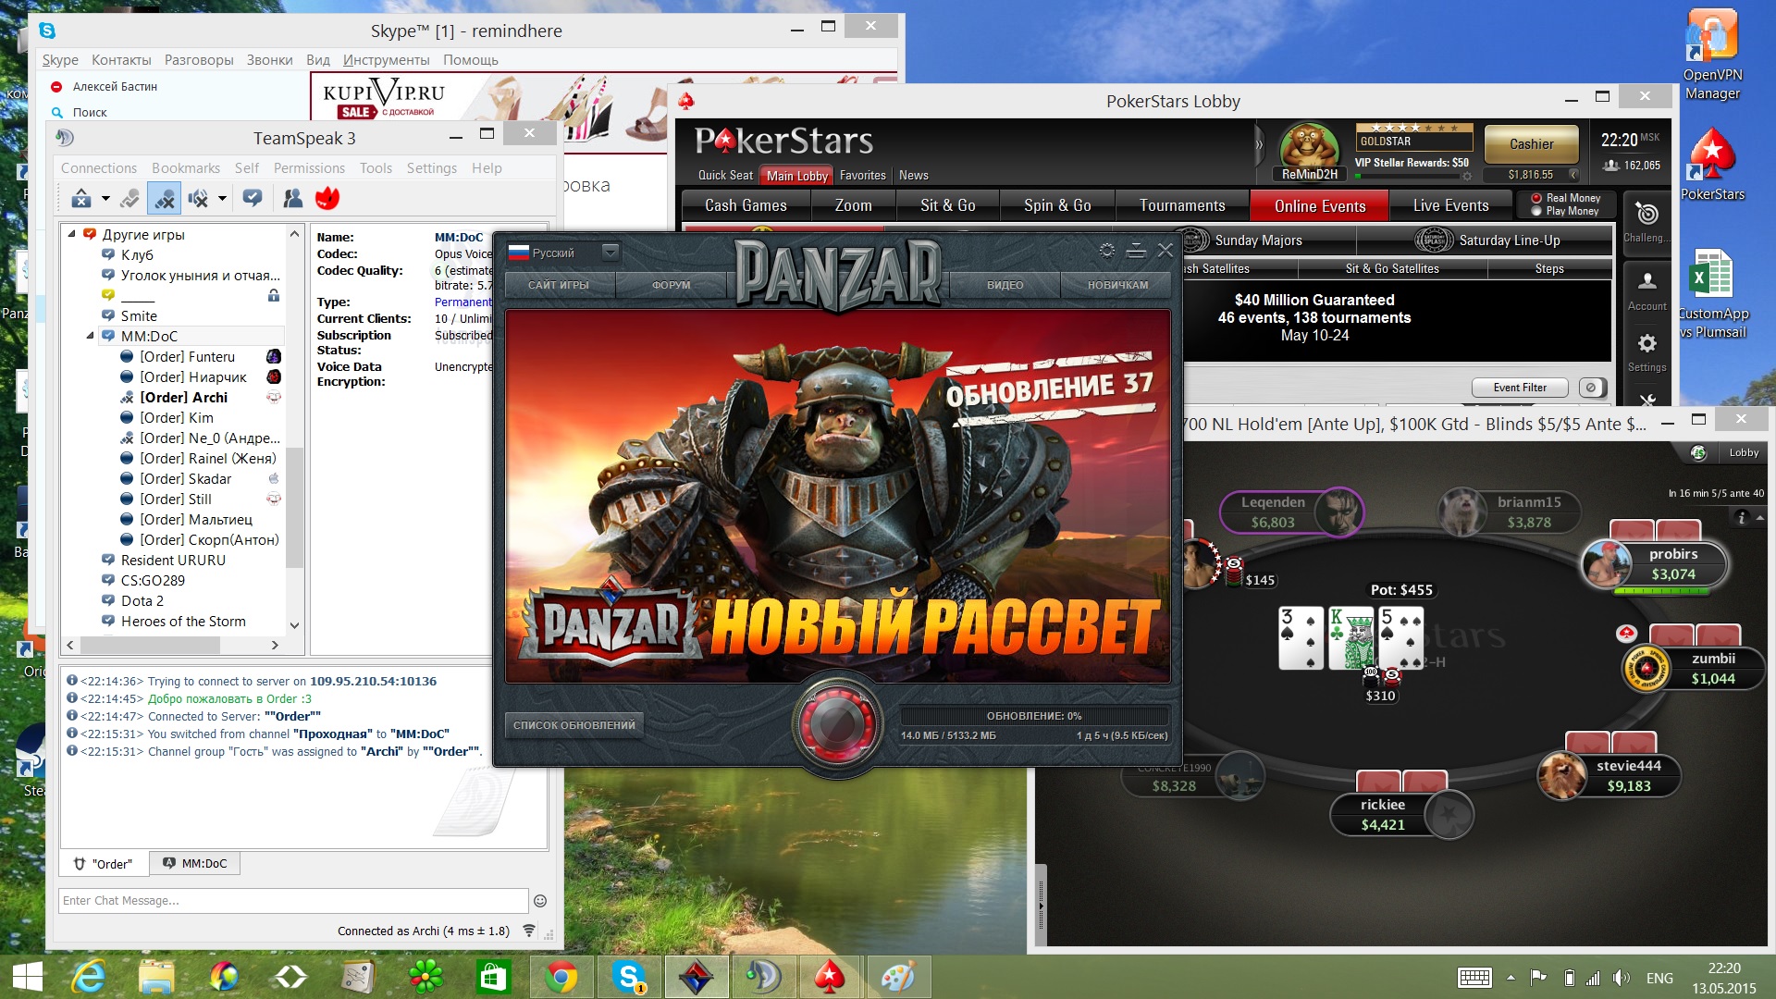Click channel tree scroll-down arrow
Viewport: 1776px width, 999px height.
[x=294, y=625]
